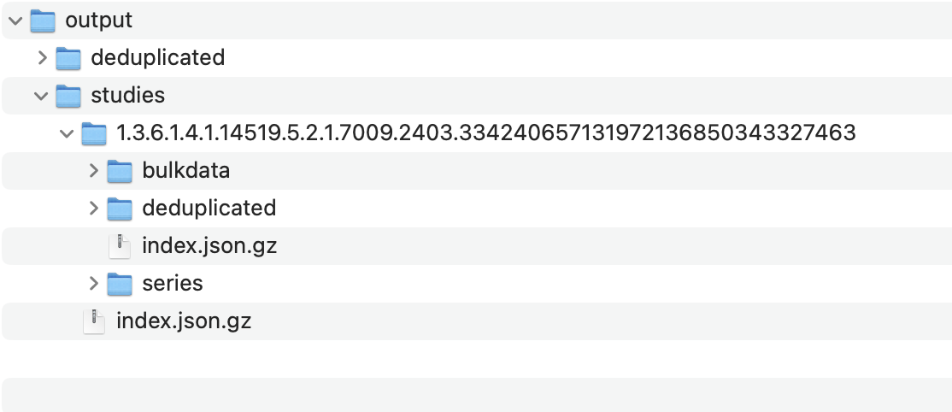Click the output folder icon

point(42,20)
